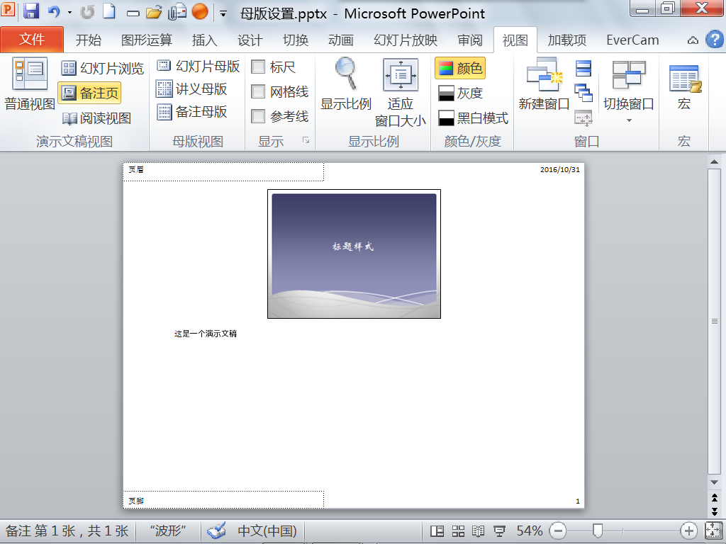726x544 pixels.
Task: Select Color mode (颜色)
Action: point(459,69)
